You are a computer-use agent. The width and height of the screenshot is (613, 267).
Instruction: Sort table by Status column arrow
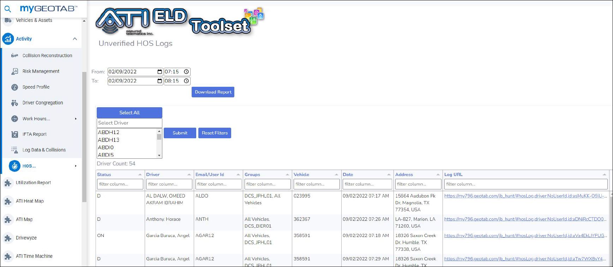point(140,175)
